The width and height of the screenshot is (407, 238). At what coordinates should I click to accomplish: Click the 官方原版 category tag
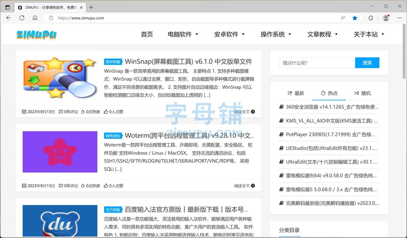(x=113, y=209)
